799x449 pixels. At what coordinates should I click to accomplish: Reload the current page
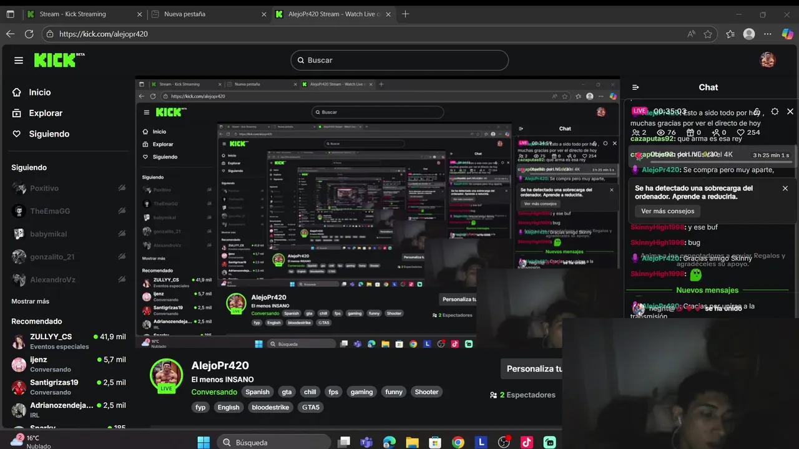tap(29, 34)
